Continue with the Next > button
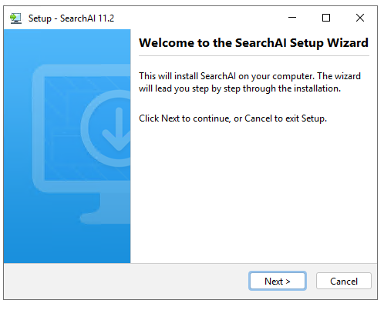This screenshot has width=384, height=310. [278, 281]
